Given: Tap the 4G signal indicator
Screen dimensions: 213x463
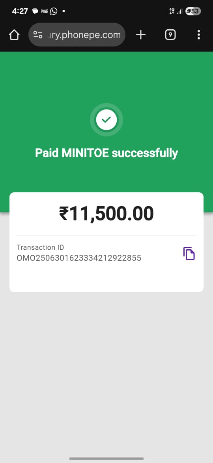Looking at the screenshot, I should click(x=172, y=11).
